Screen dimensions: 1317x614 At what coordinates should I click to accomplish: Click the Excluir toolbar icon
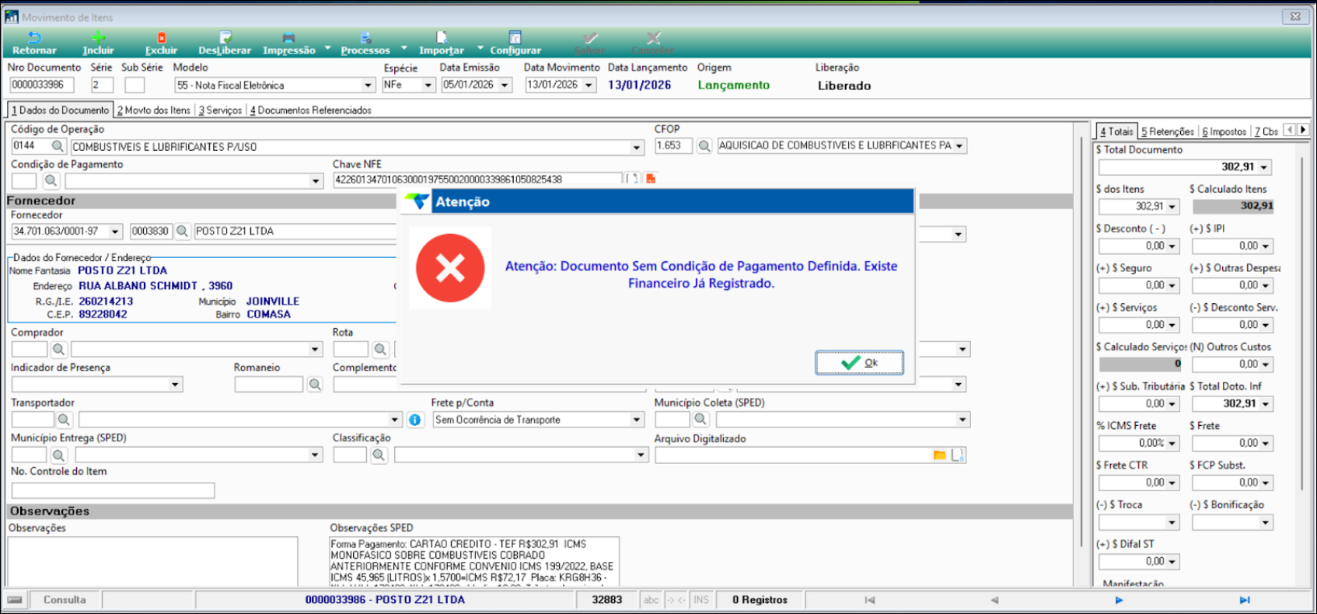click(x=162, y=37)
